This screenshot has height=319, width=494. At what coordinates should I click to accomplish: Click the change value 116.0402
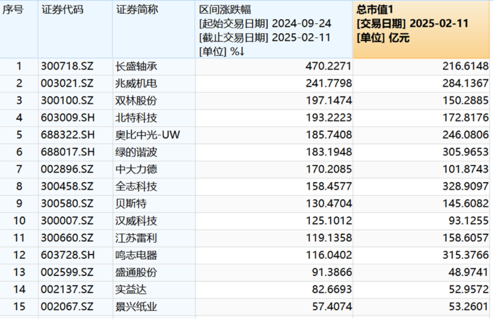[329, 255]
